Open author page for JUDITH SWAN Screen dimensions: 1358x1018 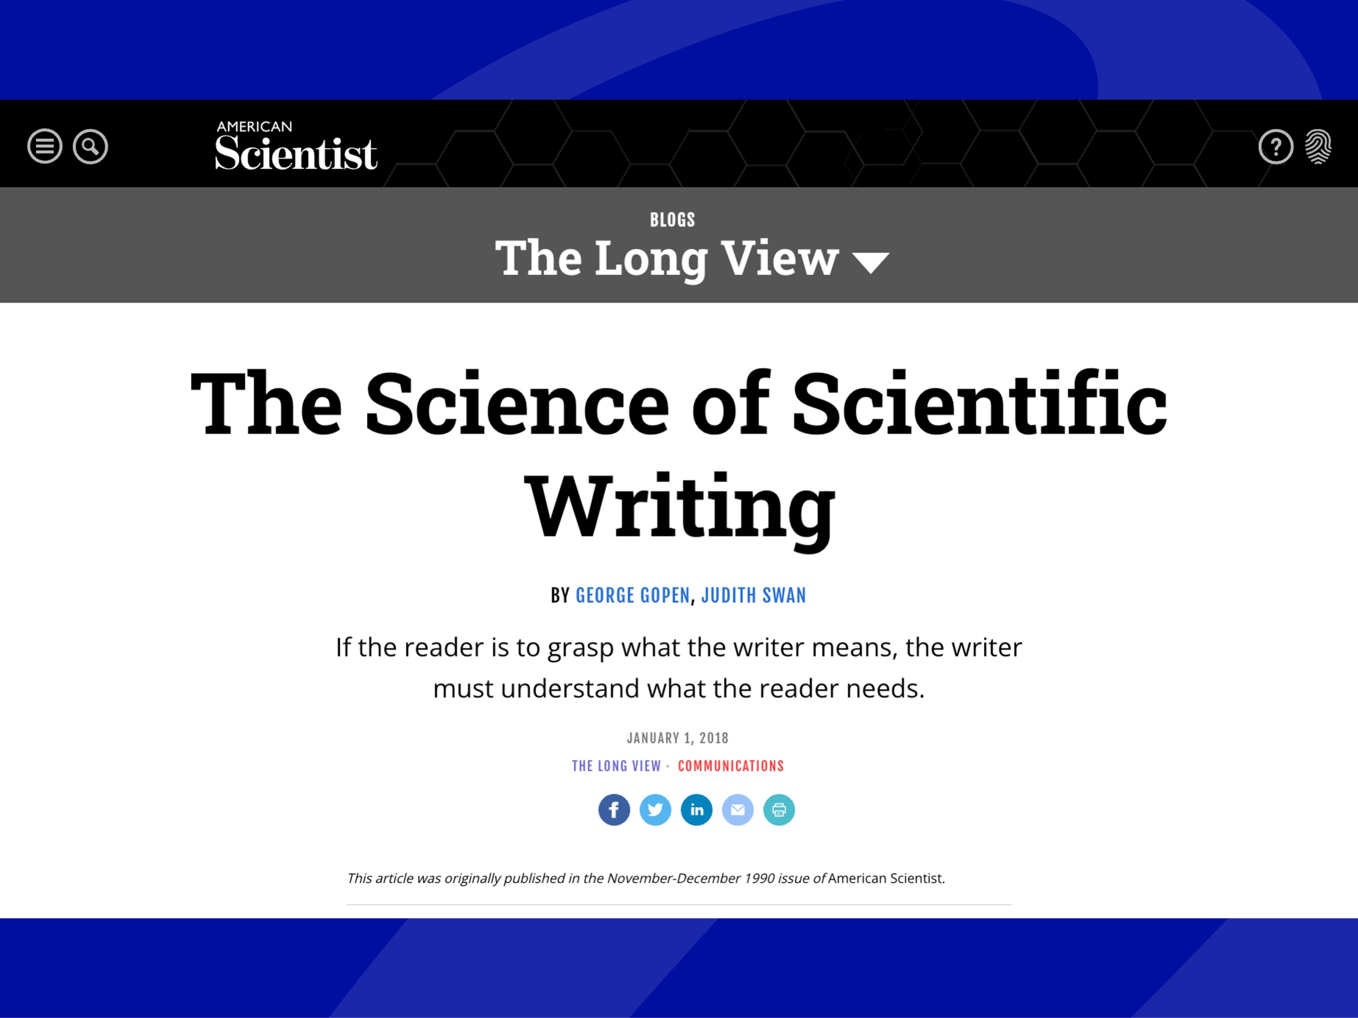(753, 595)
